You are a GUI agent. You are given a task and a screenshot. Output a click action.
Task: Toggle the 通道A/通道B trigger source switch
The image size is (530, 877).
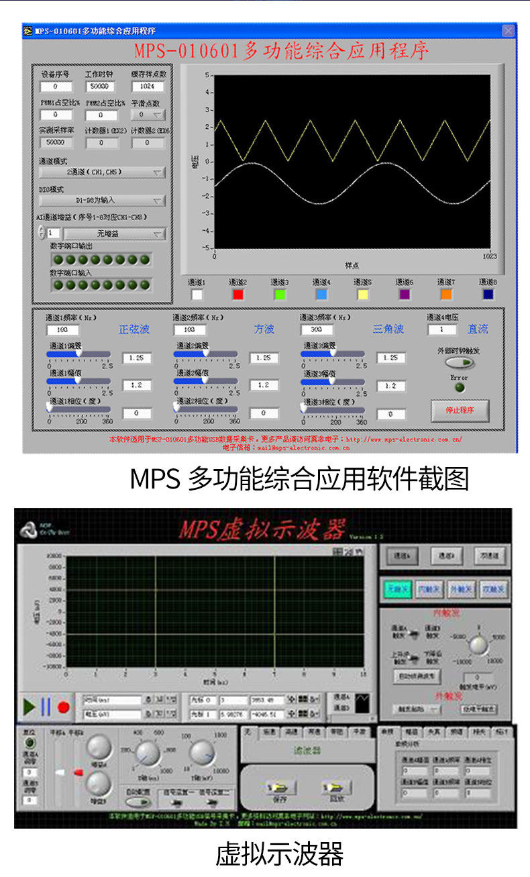[x=413, y=633]
